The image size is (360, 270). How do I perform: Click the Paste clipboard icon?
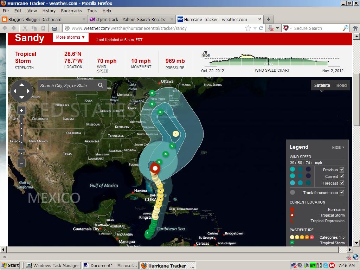pyautogui.click(x=43, y=28)
